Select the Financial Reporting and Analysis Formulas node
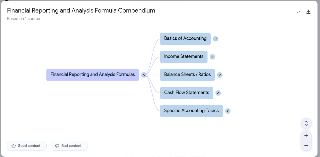Viewport: 320px width, 157px height. click(93, 75)
